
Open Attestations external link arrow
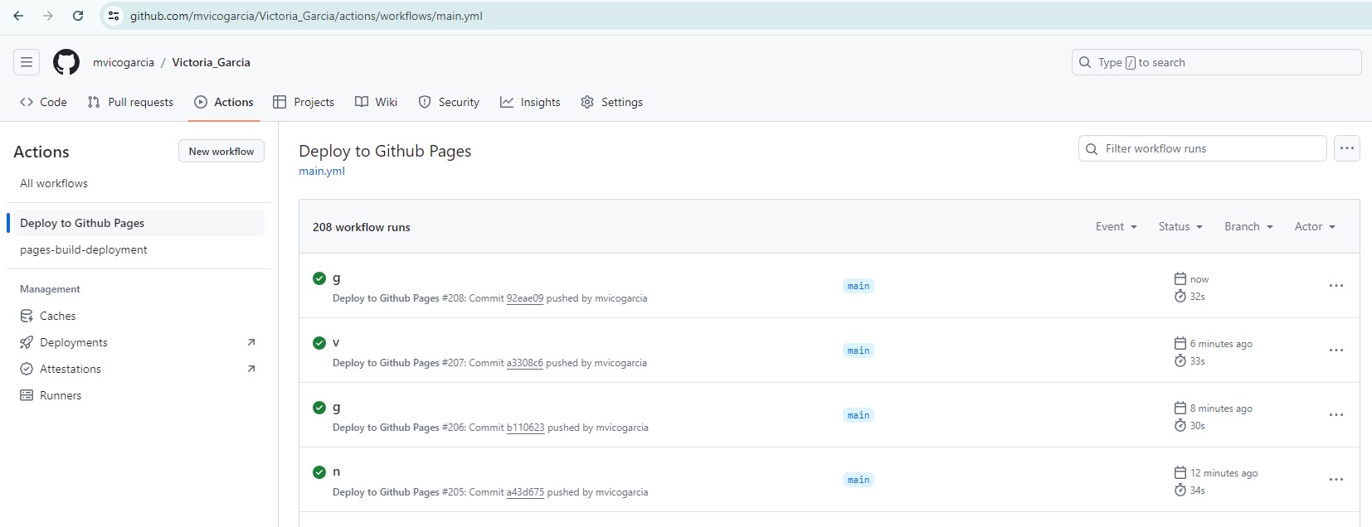pos(251,369)
